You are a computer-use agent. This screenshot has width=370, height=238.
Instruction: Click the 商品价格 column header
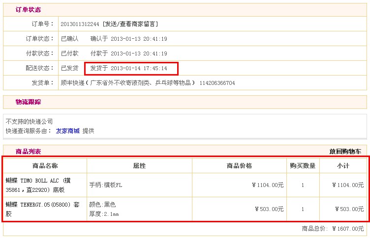click(239, 166)
